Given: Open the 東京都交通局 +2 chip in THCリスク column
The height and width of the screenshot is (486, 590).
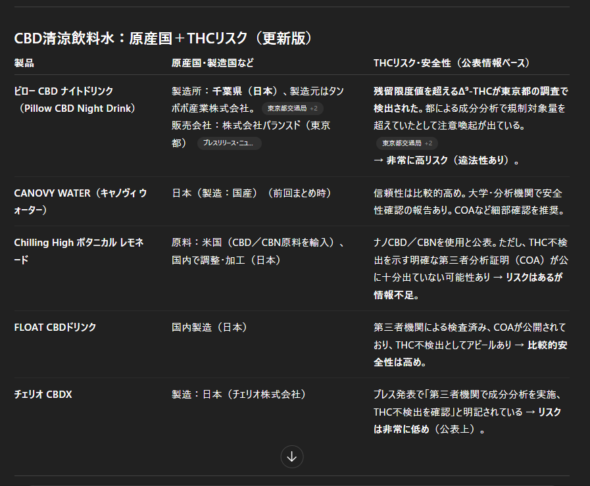Looking at the screenshot, I should coord(406,143).
